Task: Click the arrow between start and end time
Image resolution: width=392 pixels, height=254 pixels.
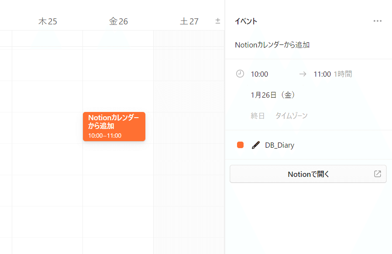Action: coord(303,74)
